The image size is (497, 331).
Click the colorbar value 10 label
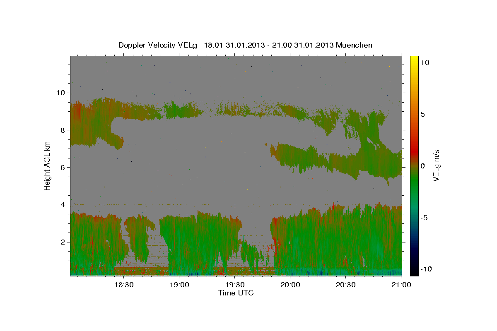coord(425,62)
